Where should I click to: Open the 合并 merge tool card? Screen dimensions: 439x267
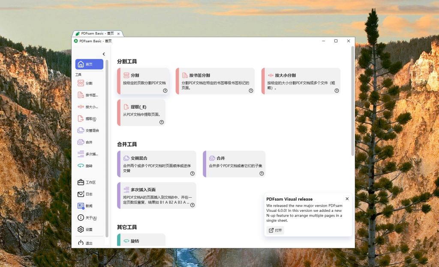[234, 164]
